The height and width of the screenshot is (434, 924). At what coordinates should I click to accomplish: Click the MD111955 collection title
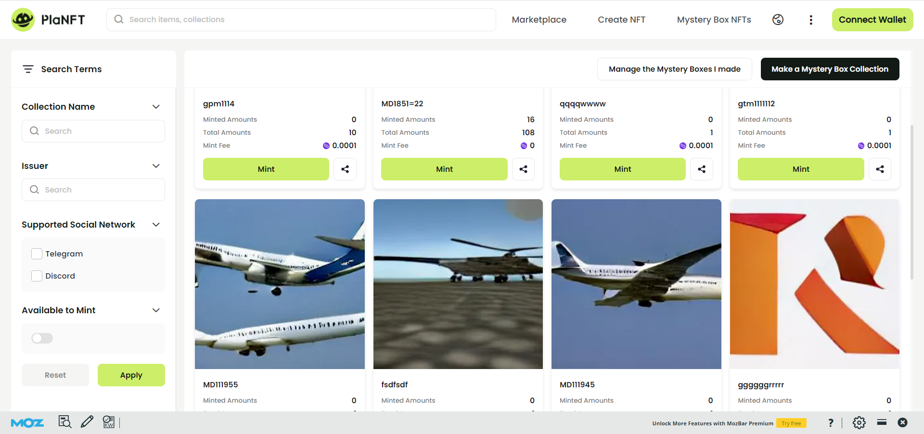pyautogui.click(x=220, y=384)
